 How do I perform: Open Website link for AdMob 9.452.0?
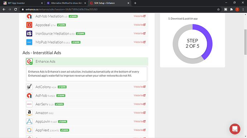[140, 95]
